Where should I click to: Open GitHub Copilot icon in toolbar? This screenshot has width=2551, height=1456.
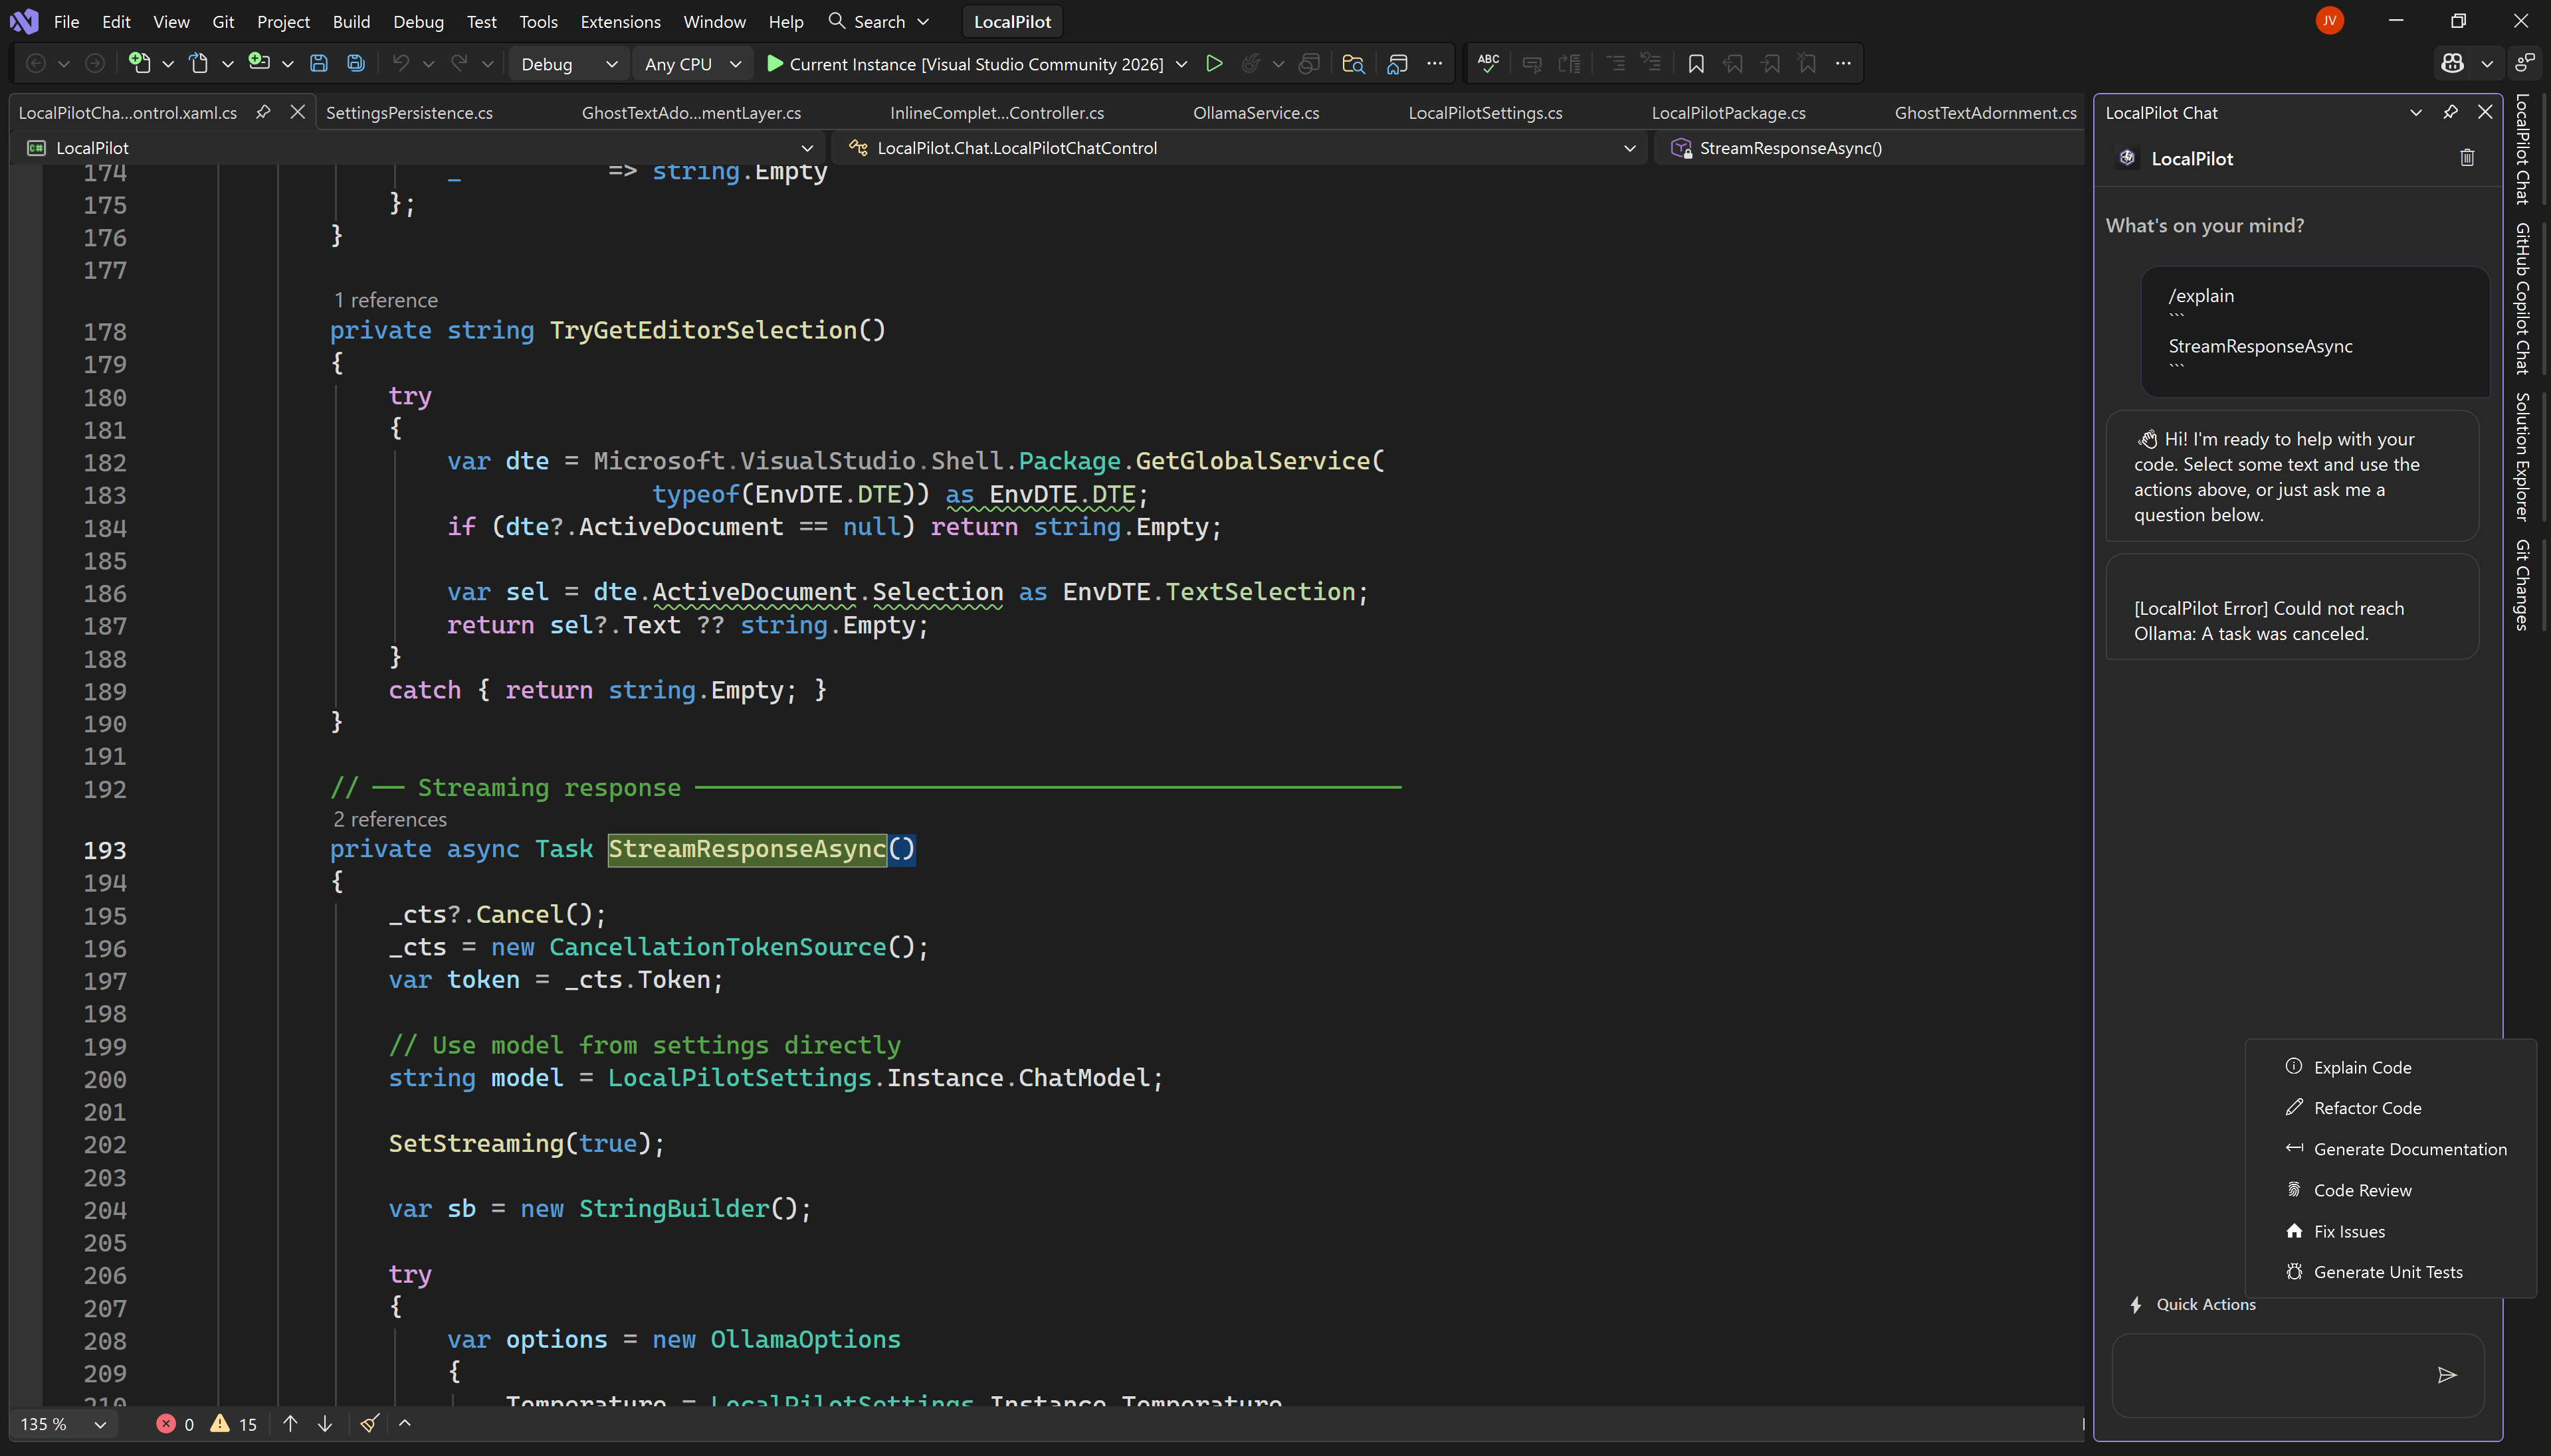point(2452,64)
